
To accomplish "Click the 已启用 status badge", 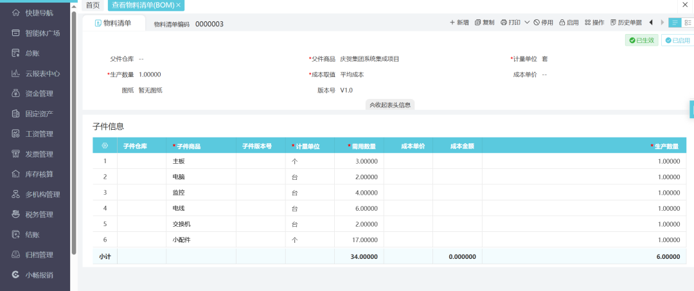I will pos(678,40).
